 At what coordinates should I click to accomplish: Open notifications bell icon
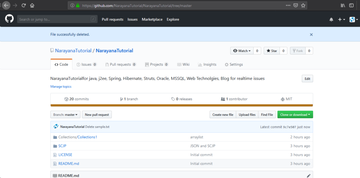click(331, 20)
